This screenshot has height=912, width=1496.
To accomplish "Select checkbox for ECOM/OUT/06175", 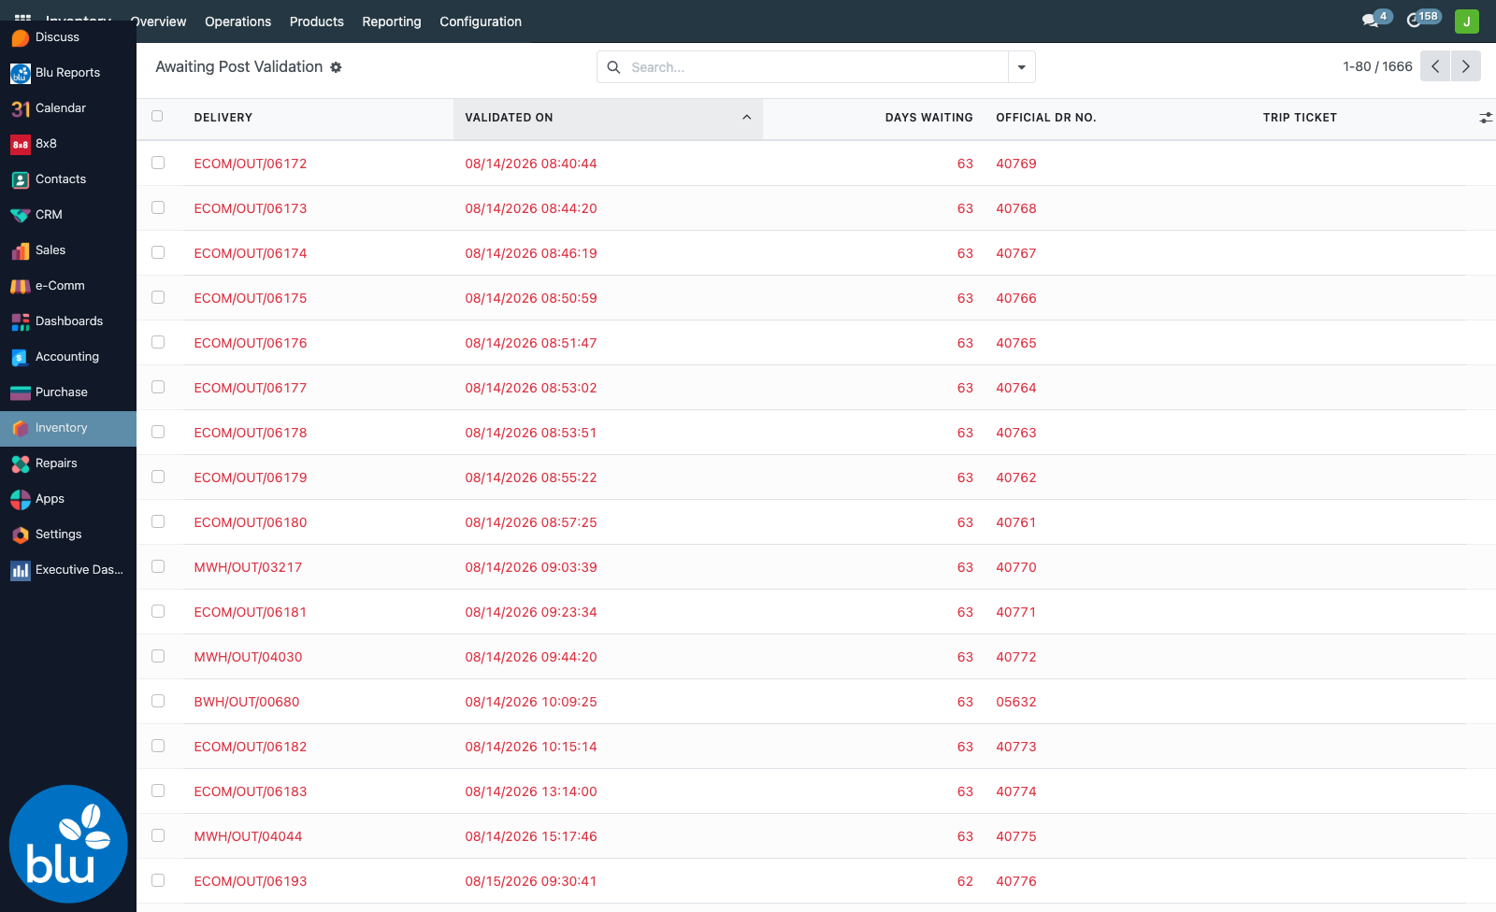I will 158,297.
